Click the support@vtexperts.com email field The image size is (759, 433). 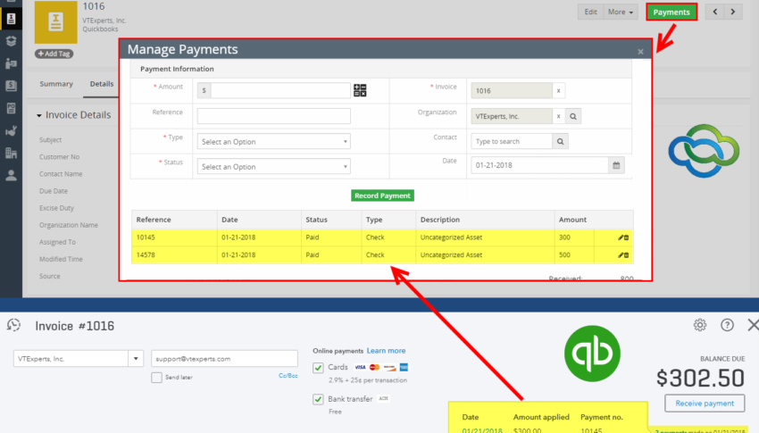pyautogui.click(x=225, y=359)
